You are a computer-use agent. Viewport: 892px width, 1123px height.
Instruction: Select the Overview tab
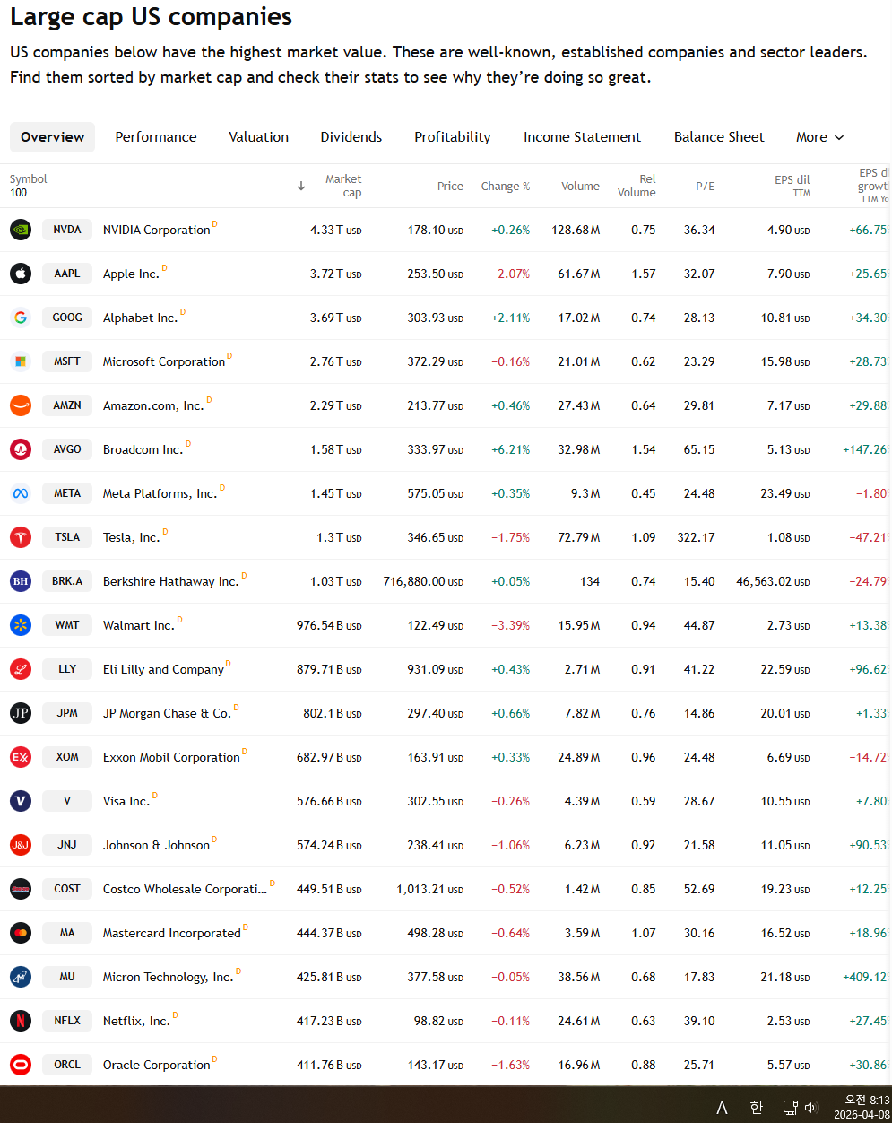click(x=52, y=137)
